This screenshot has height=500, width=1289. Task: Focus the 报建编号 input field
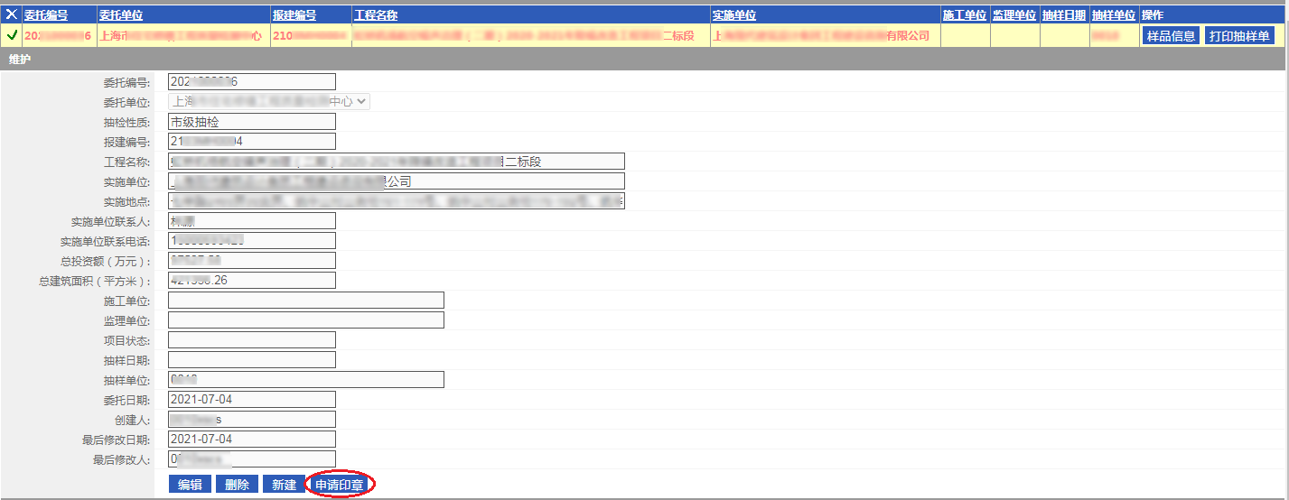252,142
